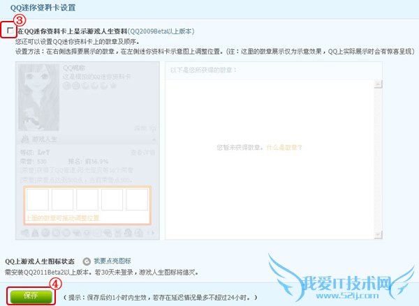Click the QQ迷你资料卡设置 heading
Image resolution: width=419 pixels, height=306 pixels.
click(43, 8)
